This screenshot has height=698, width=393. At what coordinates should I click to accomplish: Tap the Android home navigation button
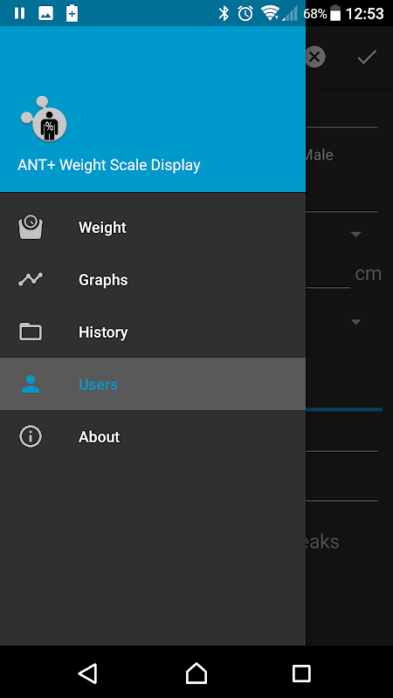pyautogui.click(x=196, y=673)
